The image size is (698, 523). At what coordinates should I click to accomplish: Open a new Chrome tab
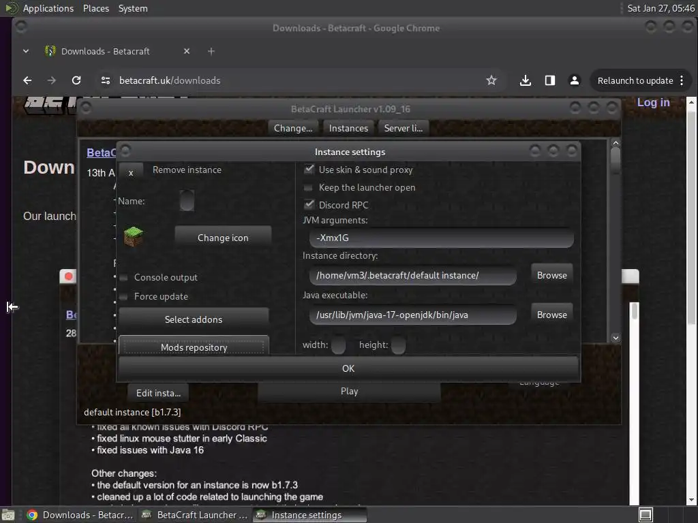click(211, 51)
